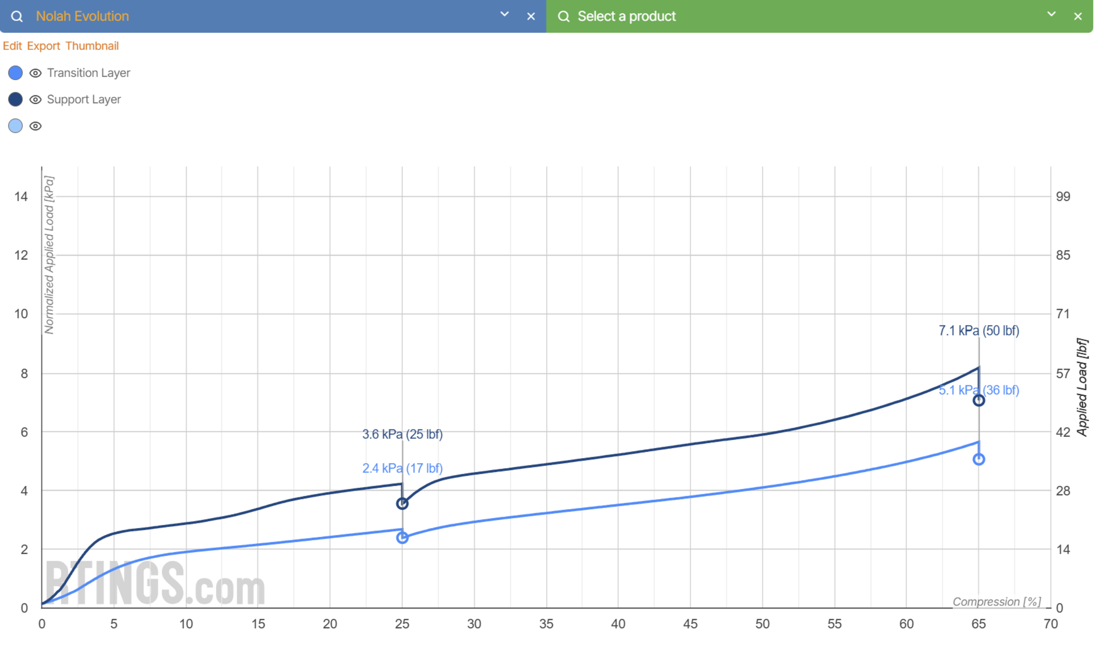Toggle visibility of the Transition Layer
Viewport: 1109px width, 658px height.
(36, 73)
